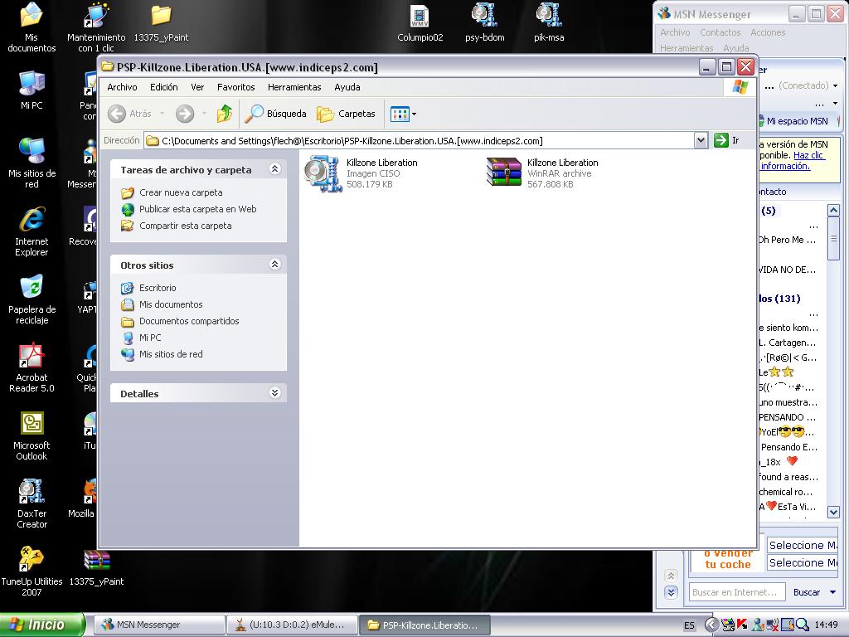Click Haz clic información link in MSN
The width and height of the screenshot is (849, 637).
792,161
